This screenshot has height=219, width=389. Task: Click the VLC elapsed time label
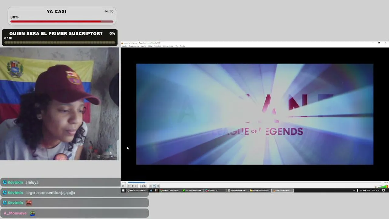tap(124, 182)
